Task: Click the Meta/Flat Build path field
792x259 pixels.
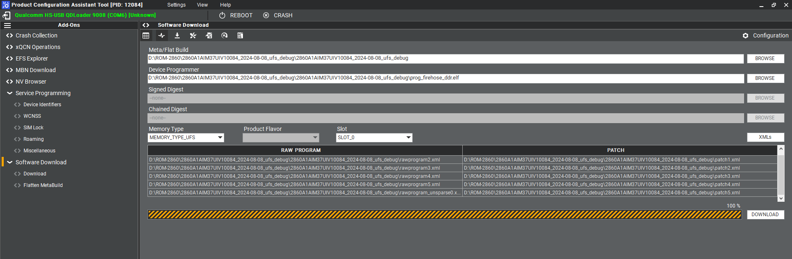Action: pos(445,58)
